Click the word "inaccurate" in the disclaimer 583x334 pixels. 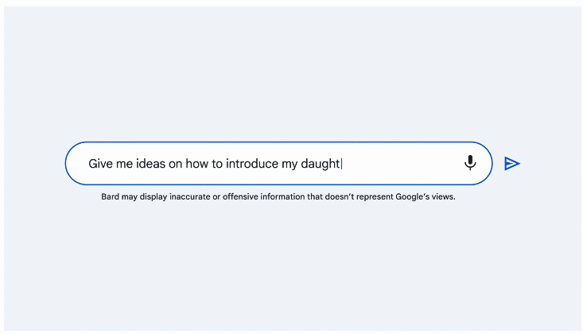(x=189, y=196)
